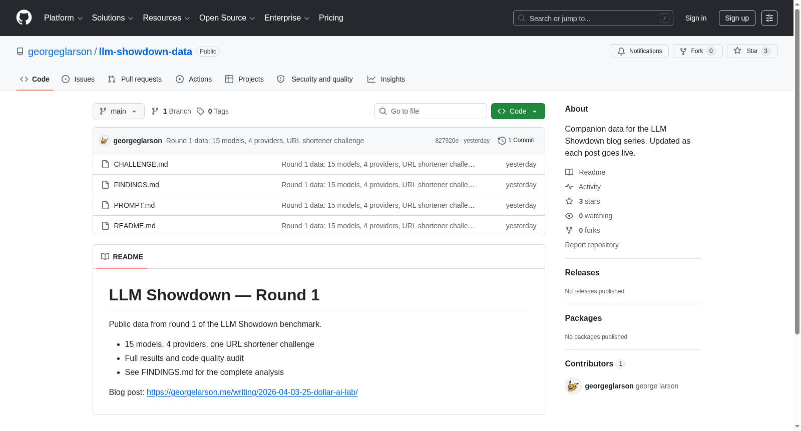Click georgeglarson avatar in commit header
This screenshot has width=801, height=431.
(x=105, y=141)
